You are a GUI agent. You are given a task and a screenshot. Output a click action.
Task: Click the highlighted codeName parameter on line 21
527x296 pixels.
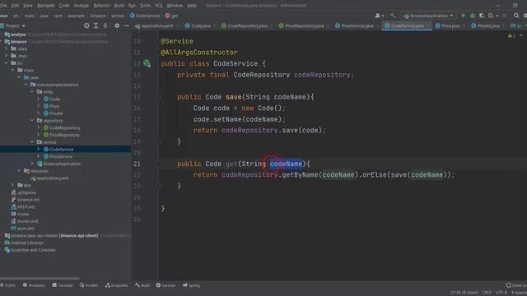point(286,164)
